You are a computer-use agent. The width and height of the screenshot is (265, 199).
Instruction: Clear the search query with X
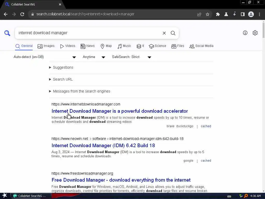coord(164,33)
